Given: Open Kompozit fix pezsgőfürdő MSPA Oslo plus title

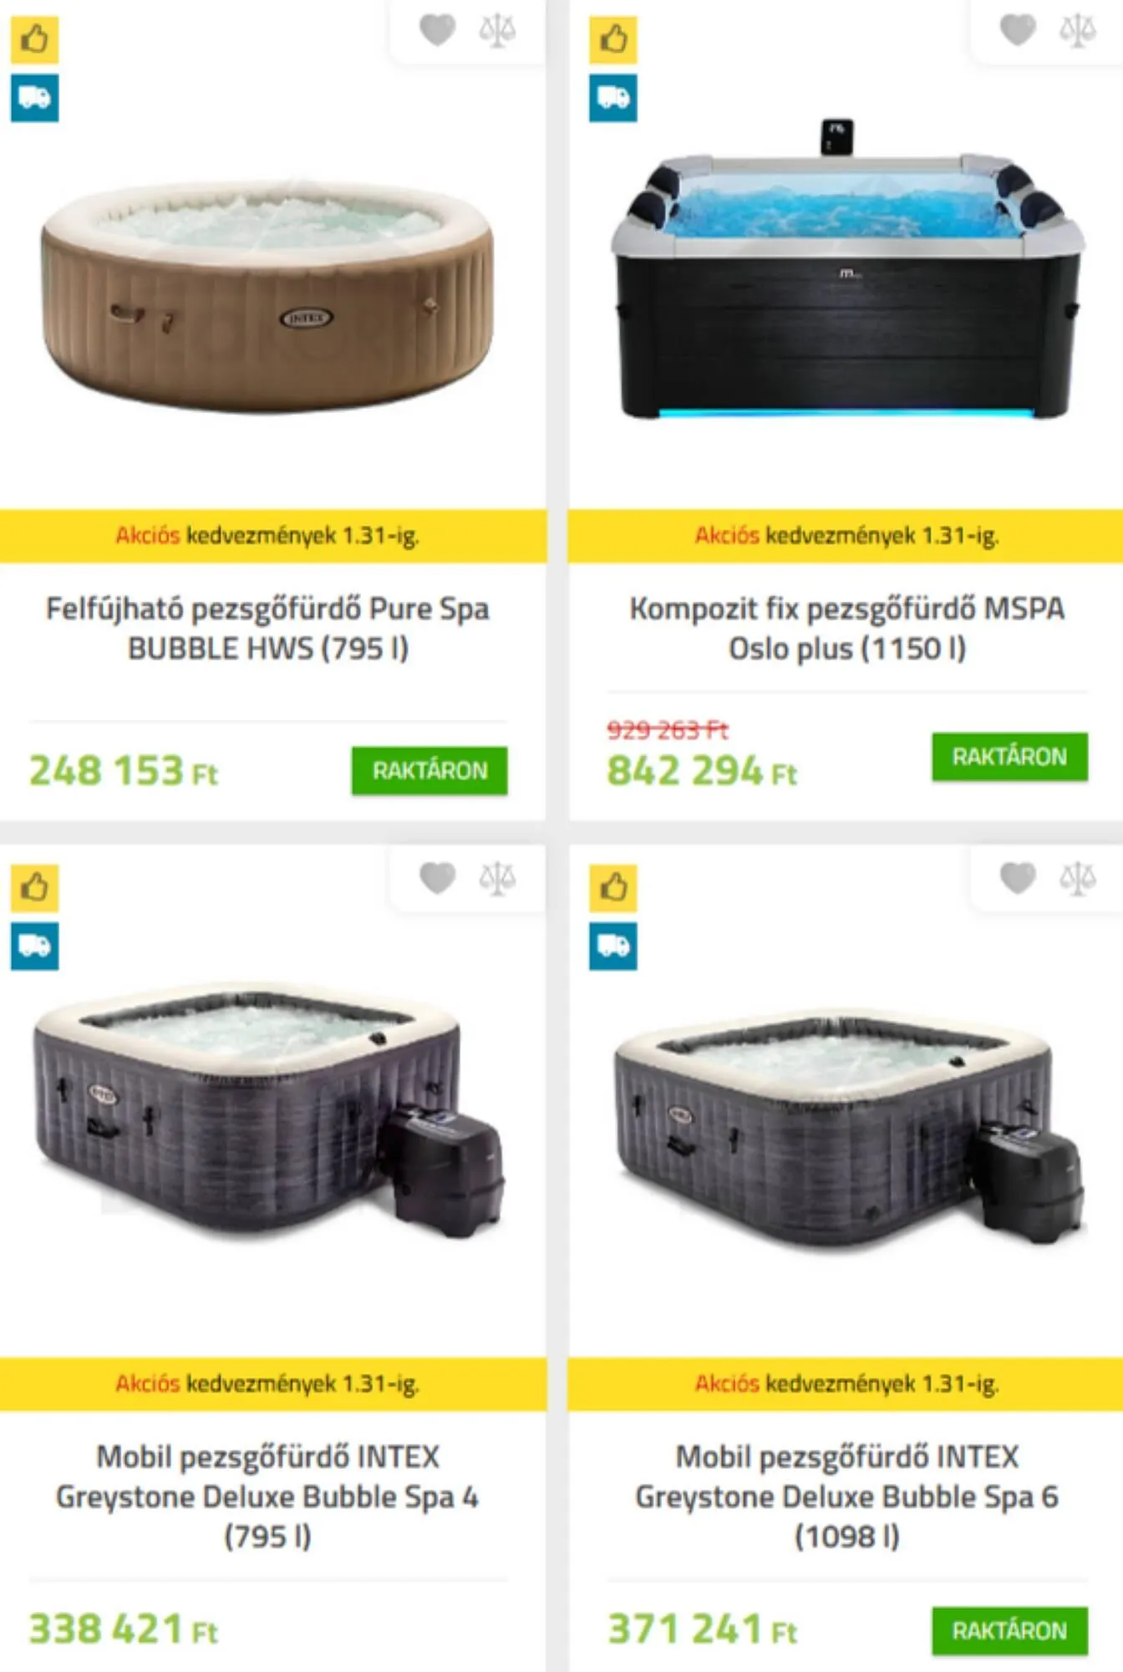Looking at the screenshot, I should coord(847,628).
